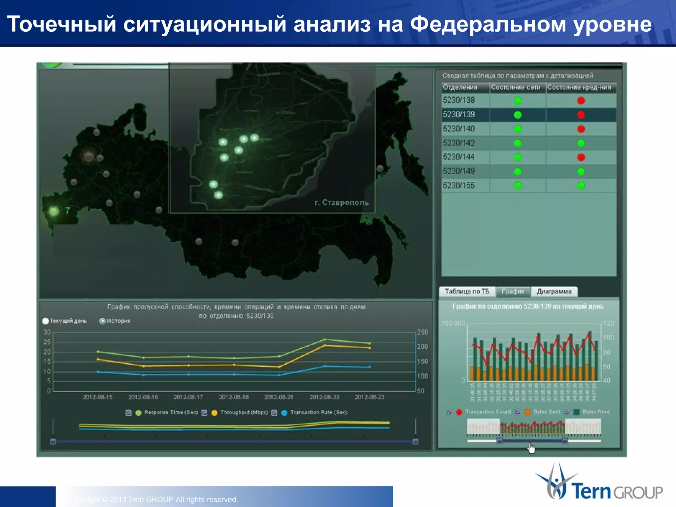Click left handle of the history range slider
The width and height of the screenshot is (676, 507).
[53, 442]
